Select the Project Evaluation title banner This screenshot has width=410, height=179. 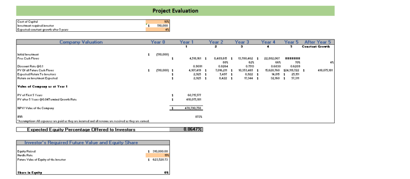pyautogui.click(x=175, y=11)
